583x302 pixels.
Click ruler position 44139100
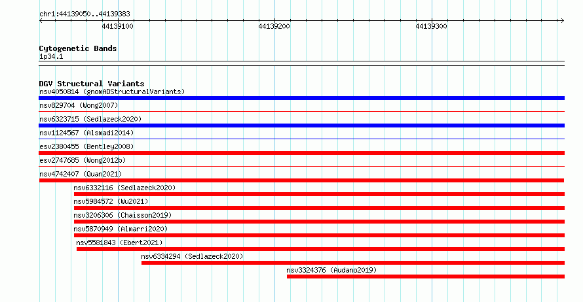[117, 26]
